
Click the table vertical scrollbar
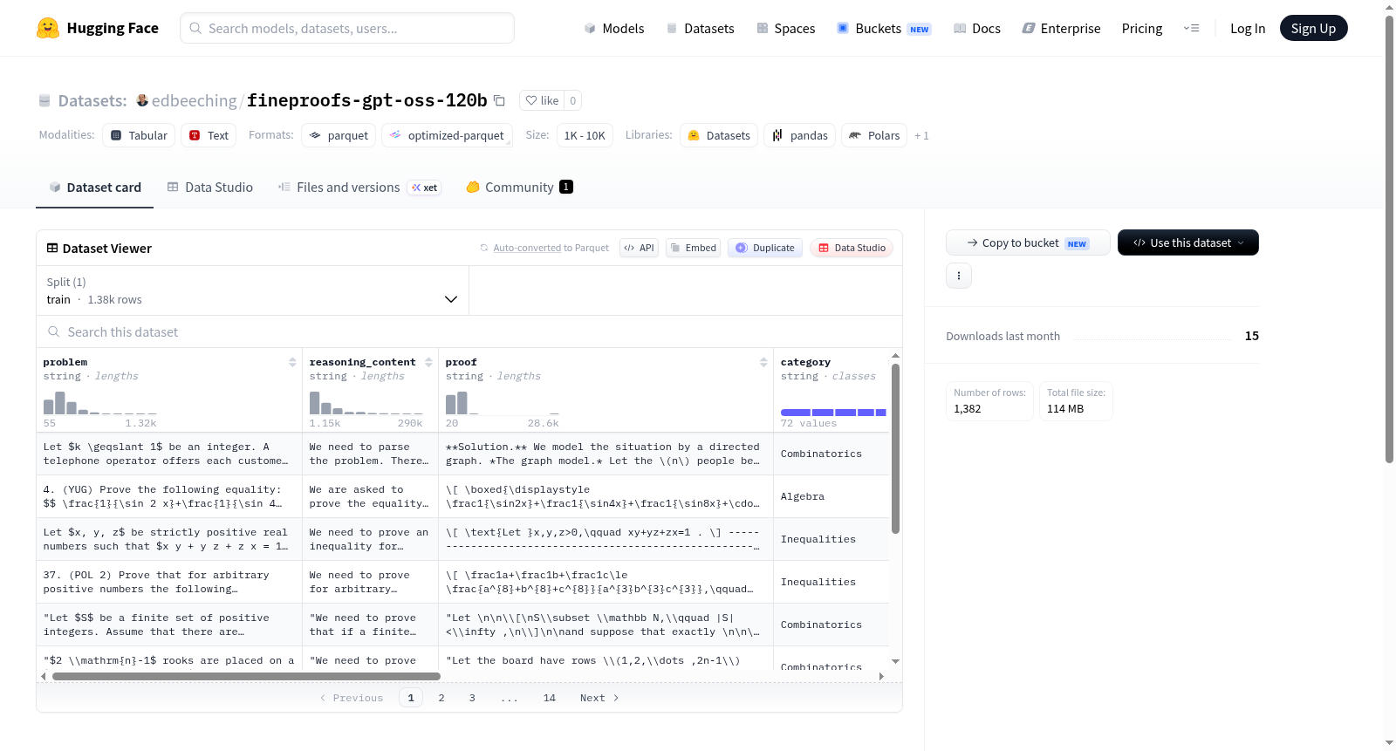tap(895, 448)
